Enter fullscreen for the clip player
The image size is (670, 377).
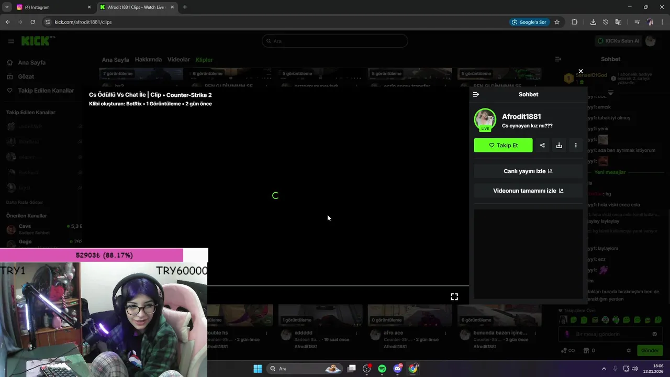[x=454, y=296]
